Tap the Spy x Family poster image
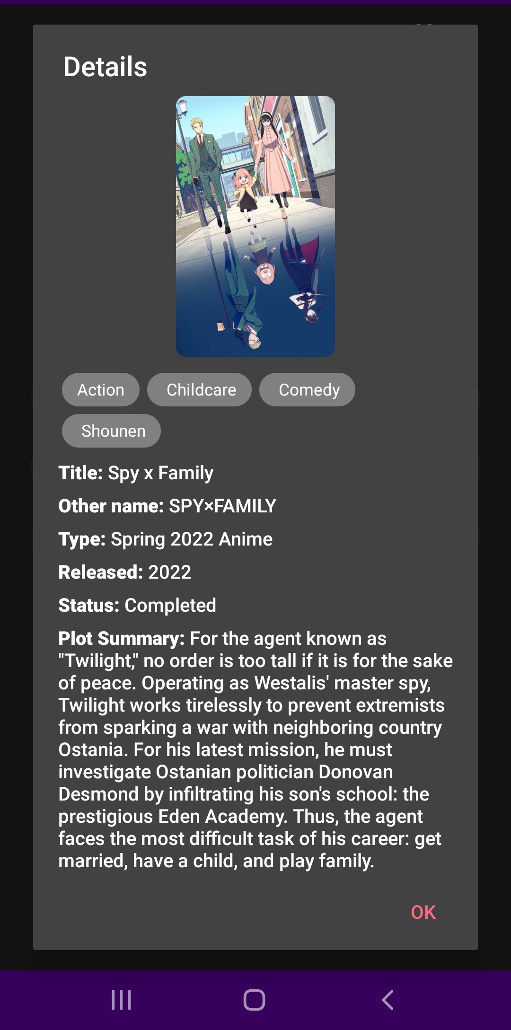 255,226
